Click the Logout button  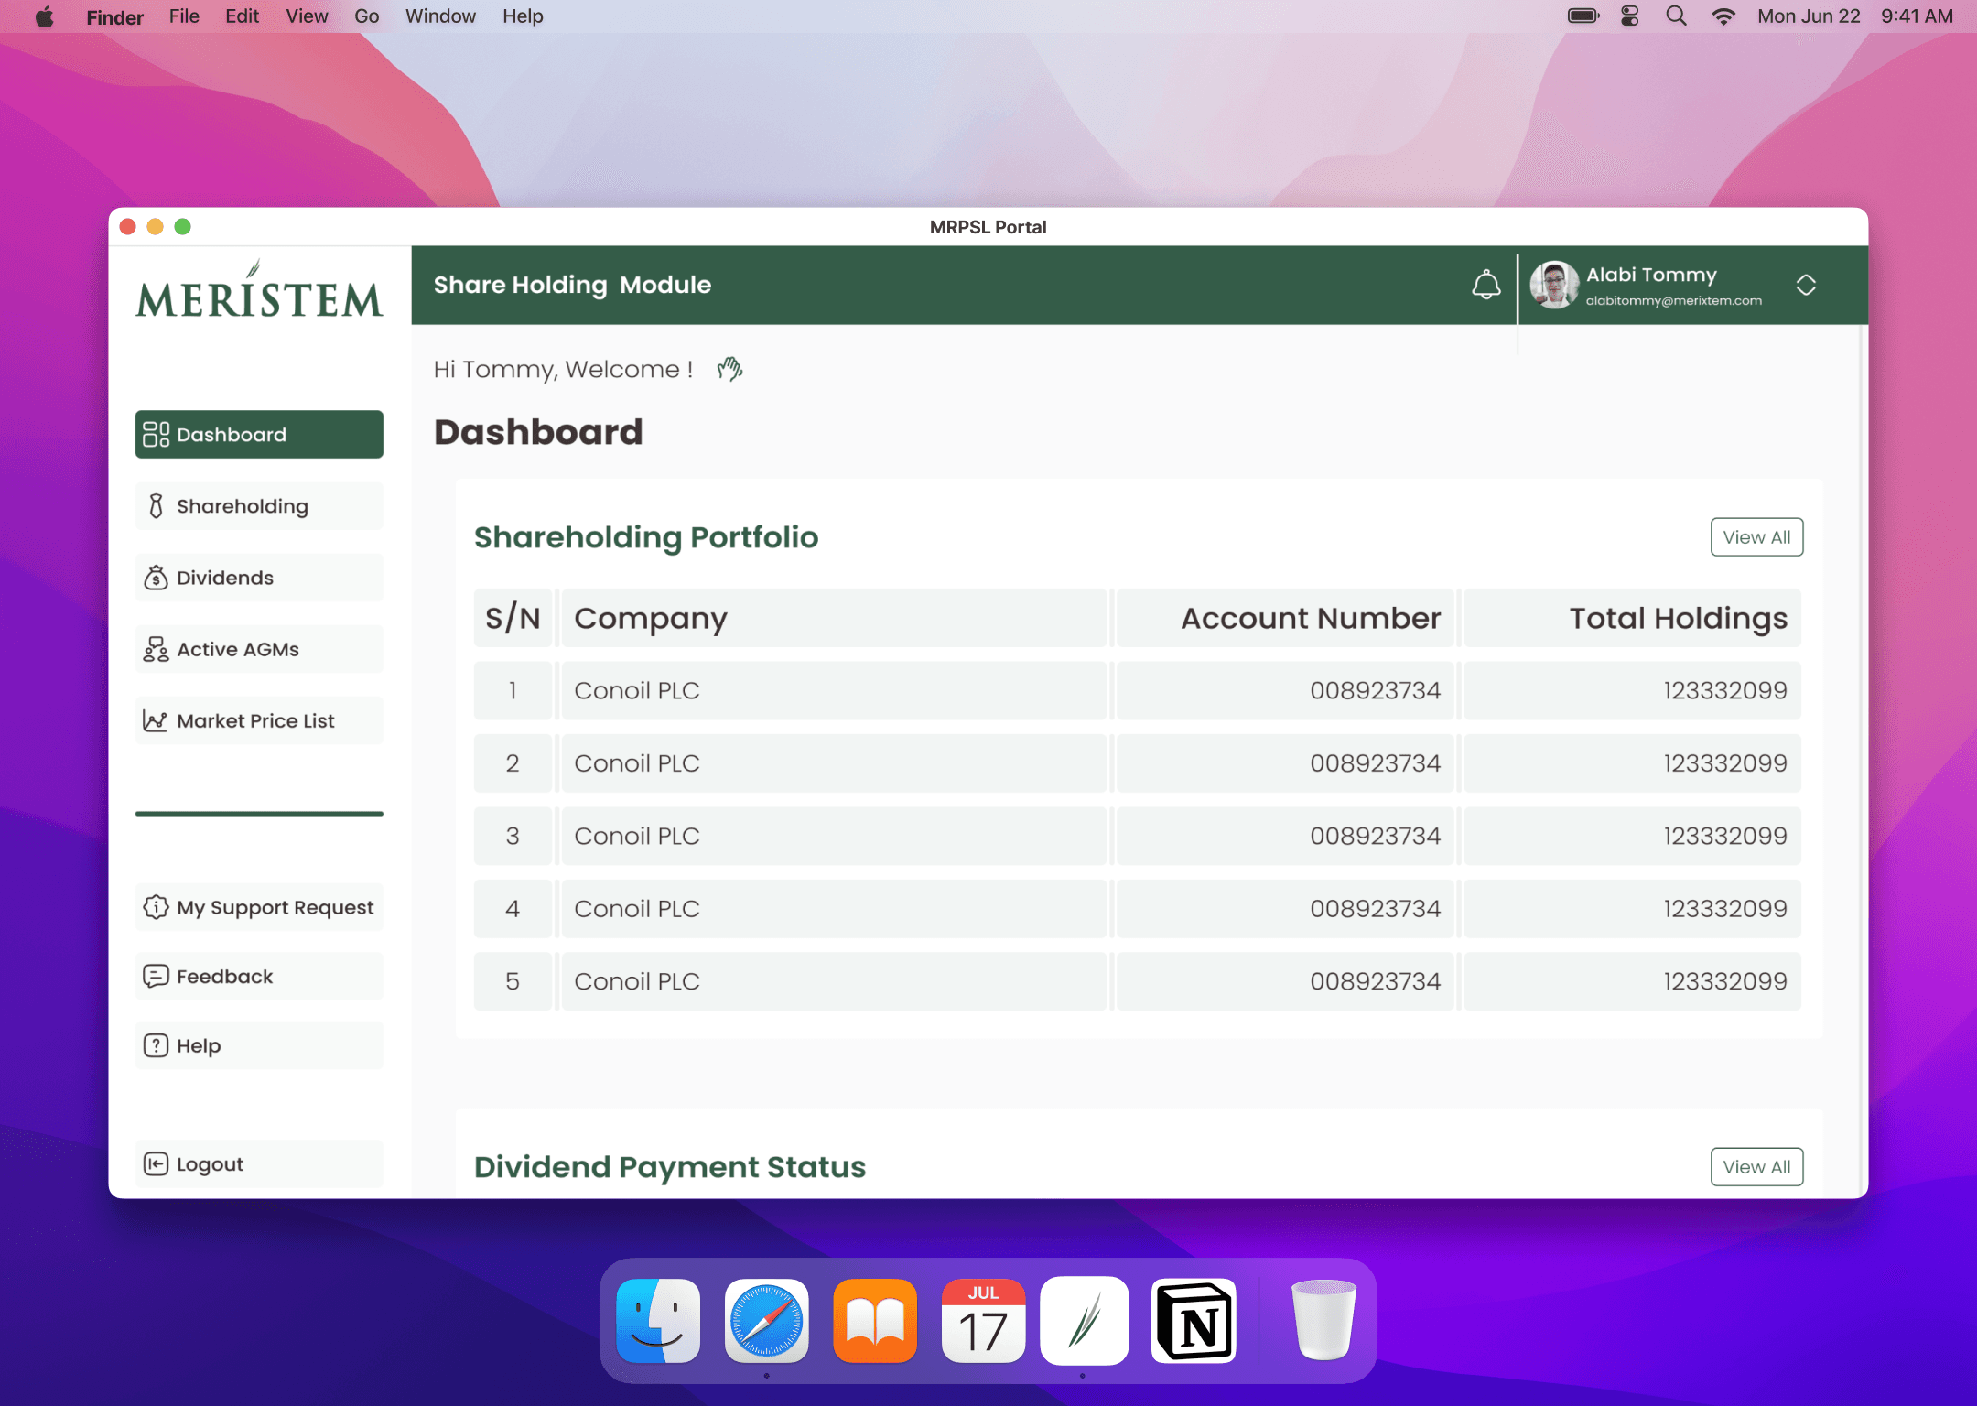coord(259,1164)
